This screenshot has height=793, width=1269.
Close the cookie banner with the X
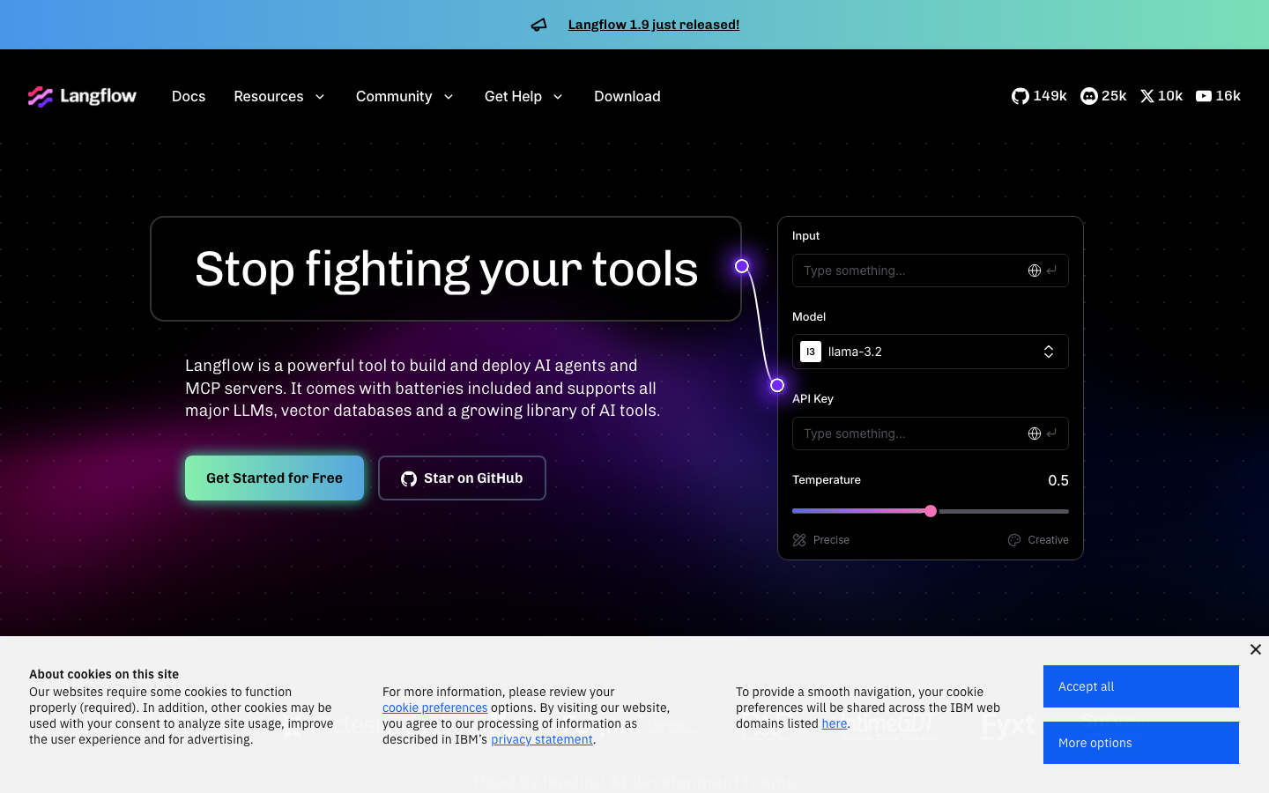pos(1256,649)
